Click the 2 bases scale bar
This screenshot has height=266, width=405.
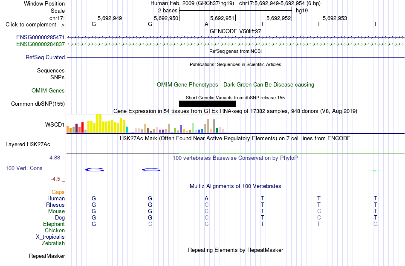tap(235, 11)
